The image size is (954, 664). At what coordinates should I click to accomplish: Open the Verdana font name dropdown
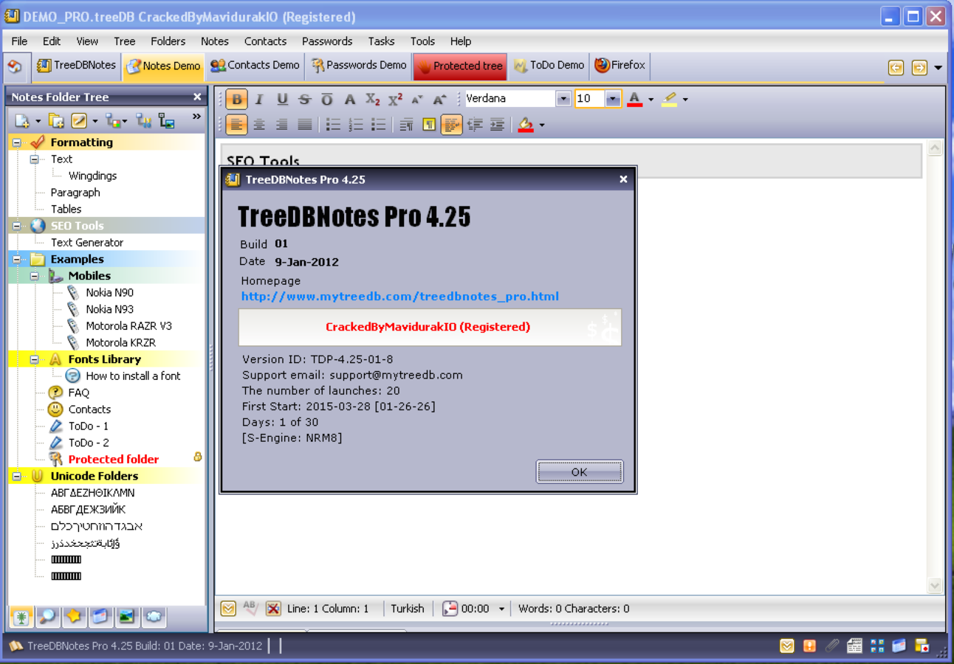[563, 99]
